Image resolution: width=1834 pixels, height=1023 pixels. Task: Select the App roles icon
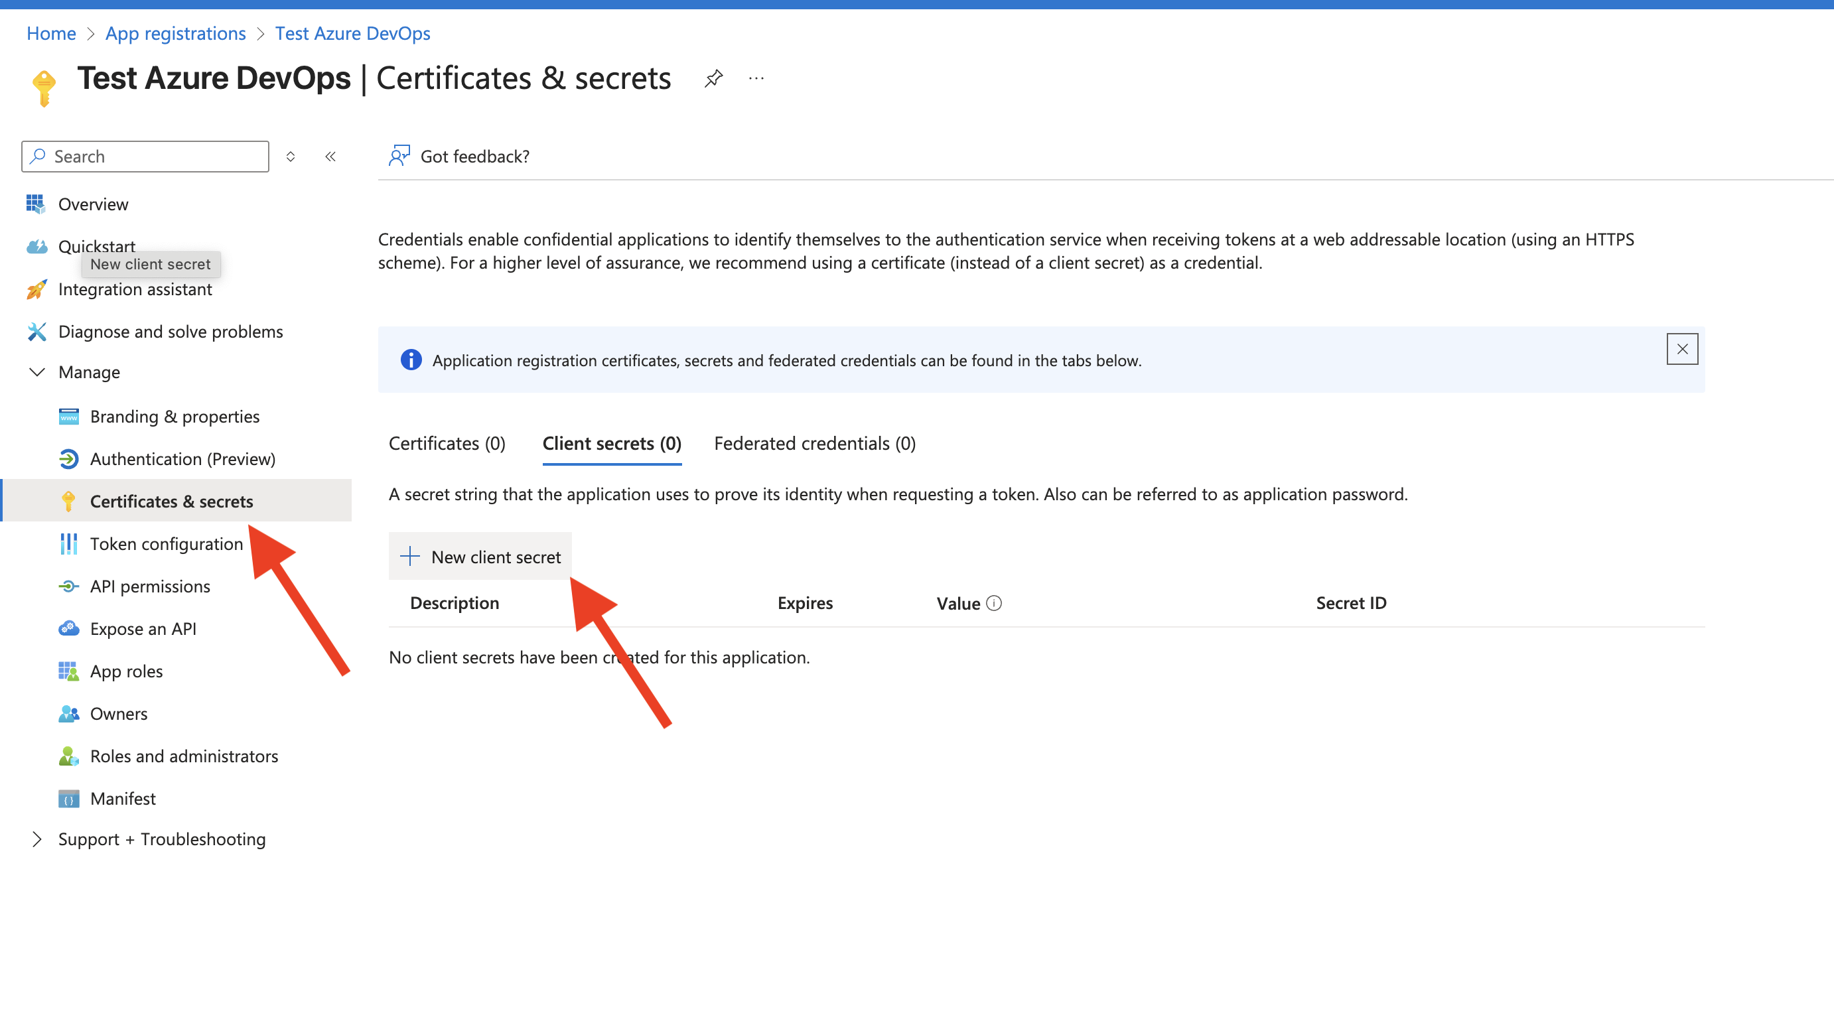click(x=68, y=671)
